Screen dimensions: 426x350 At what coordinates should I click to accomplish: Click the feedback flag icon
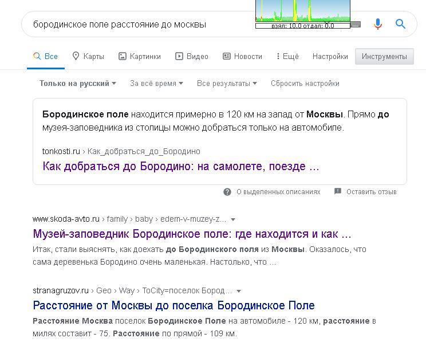coord(338,192)
